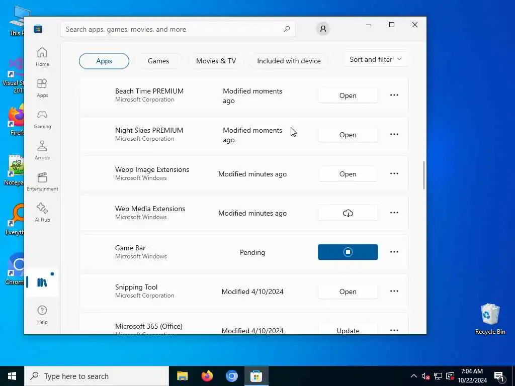Click the Store search box
This screenshot has width=515, height=386.
(178, 29)
